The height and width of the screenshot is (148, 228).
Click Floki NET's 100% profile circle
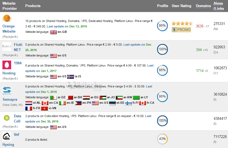coord(163,49)
